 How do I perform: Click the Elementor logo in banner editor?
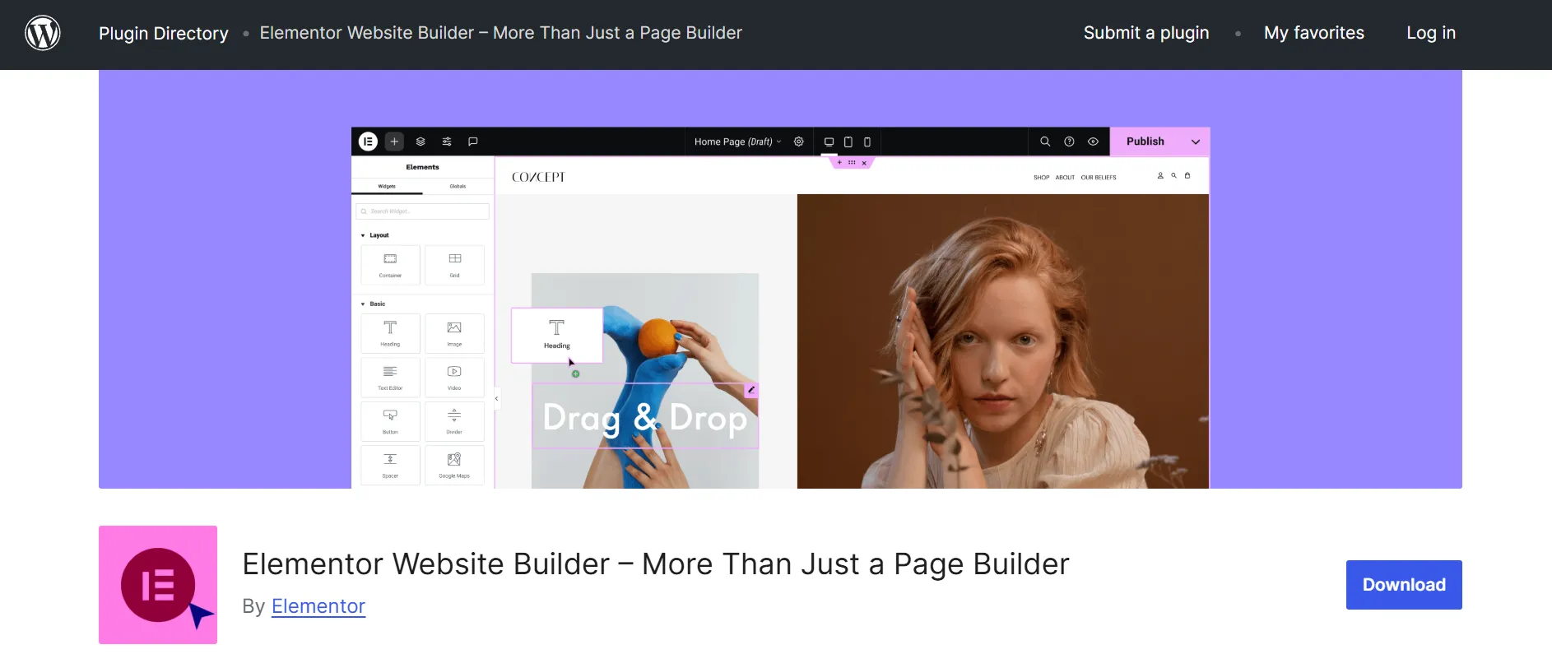(368, 141)
